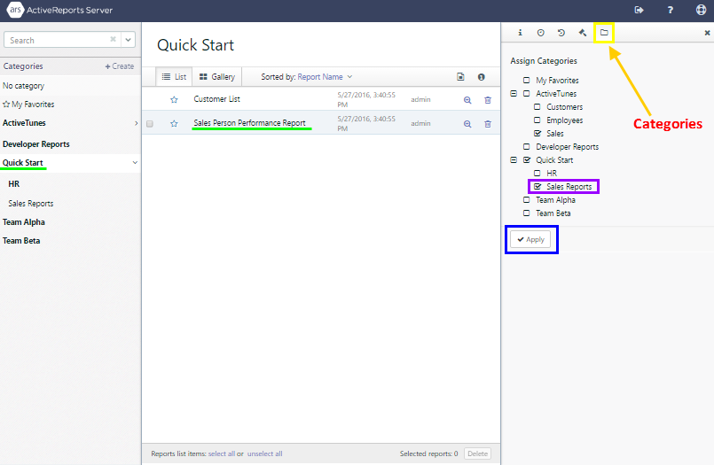Open the permissions gavel icon tab
The height and width of the screenshot is (465, 714).
pos(583,33)
